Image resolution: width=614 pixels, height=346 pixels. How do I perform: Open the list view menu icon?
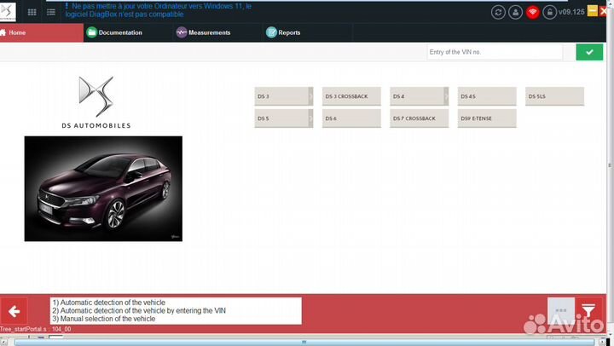(51, 12)
